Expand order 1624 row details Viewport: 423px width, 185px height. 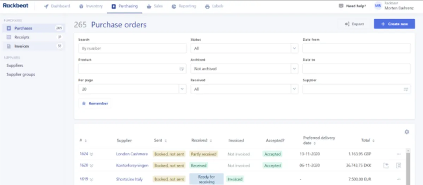pyautogui.click(x=92, y=154)
